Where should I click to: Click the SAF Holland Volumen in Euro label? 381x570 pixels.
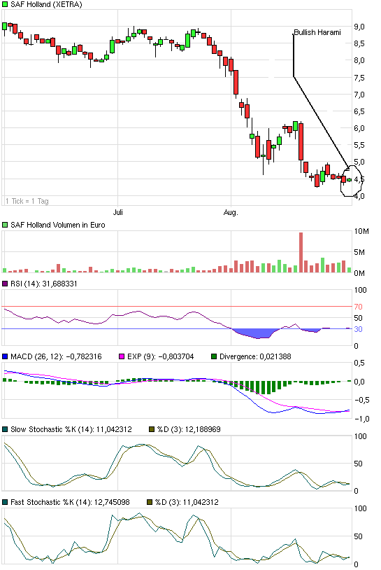(58, 225)
